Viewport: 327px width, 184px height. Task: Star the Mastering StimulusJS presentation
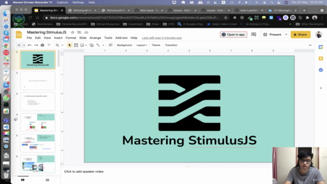pos(73,32)
